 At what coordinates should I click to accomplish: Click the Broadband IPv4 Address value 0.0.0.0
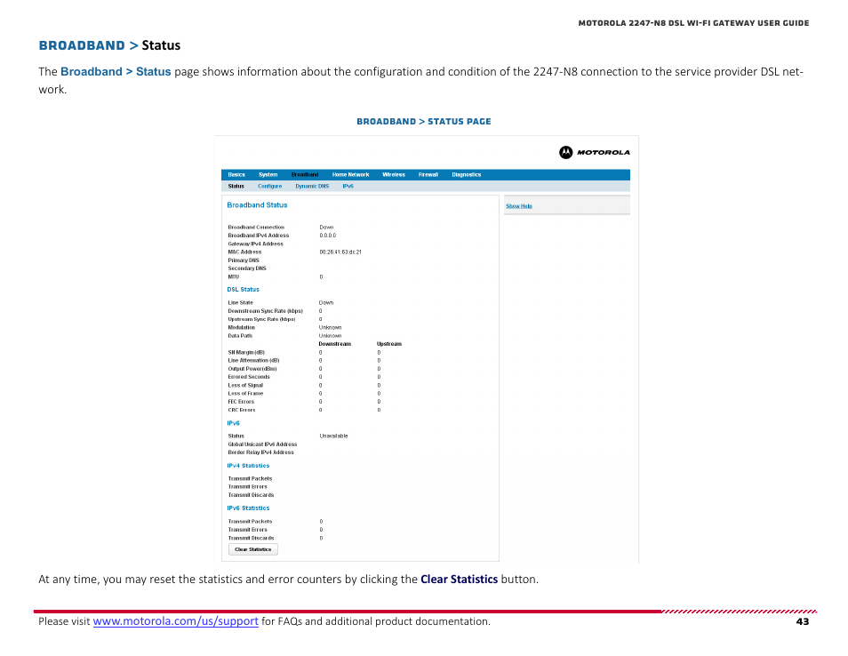click(328, 236)
